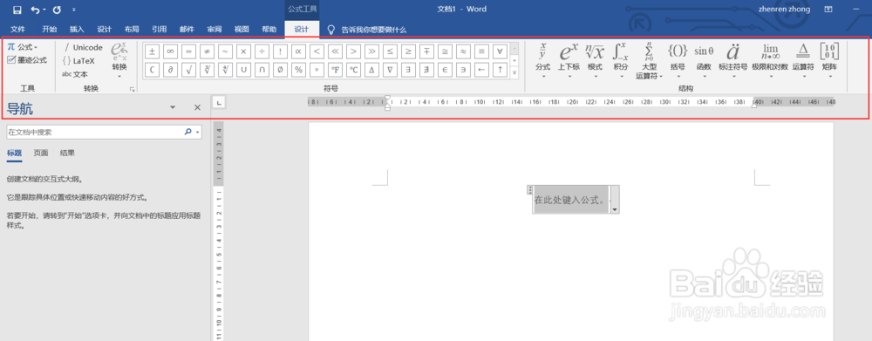Insert the not-equal ≠ symbol
The image size is (872, 341).
pyautogui.click(x=207, y=51)
